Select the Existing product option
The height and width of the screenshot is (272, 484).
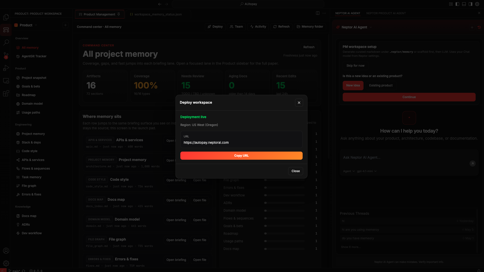(x=381, y=85)
